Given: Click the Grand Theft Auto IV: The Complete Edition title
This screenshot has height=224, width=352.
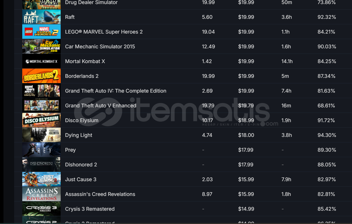Looking at the screenshot, I should tap(116, 91).
